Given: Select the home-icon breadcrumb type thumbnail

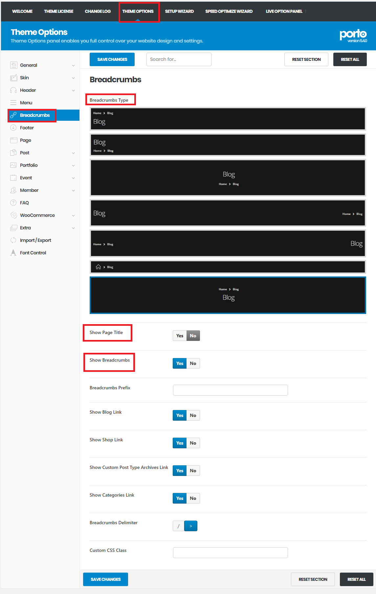Looking at the screenshot, I should [x=228, y=267].
